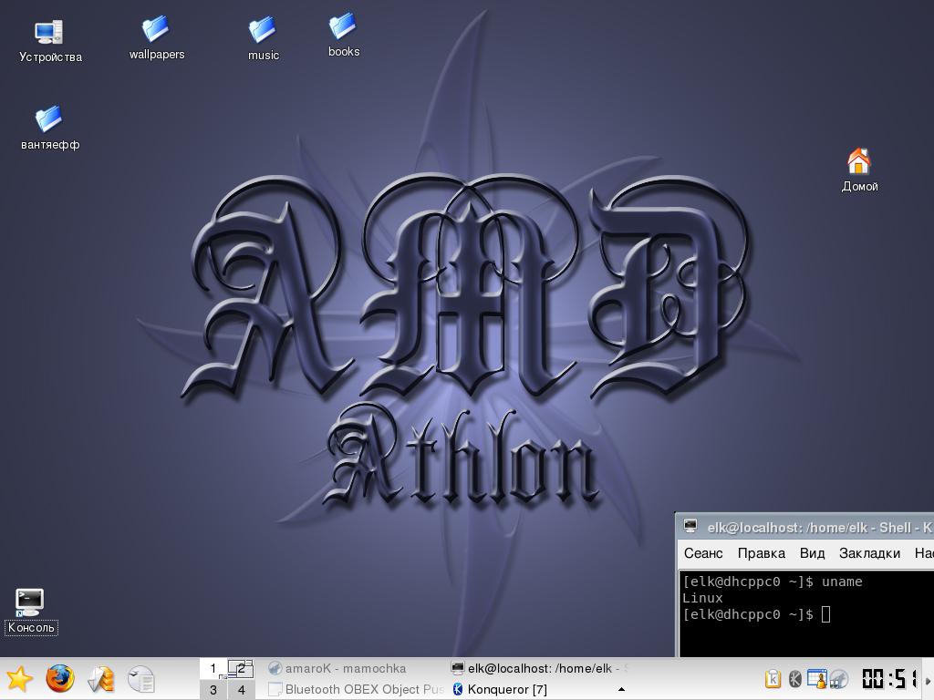
Task: Click the terminal prompt cursor in Shell
Action: [x=825, y=614]
